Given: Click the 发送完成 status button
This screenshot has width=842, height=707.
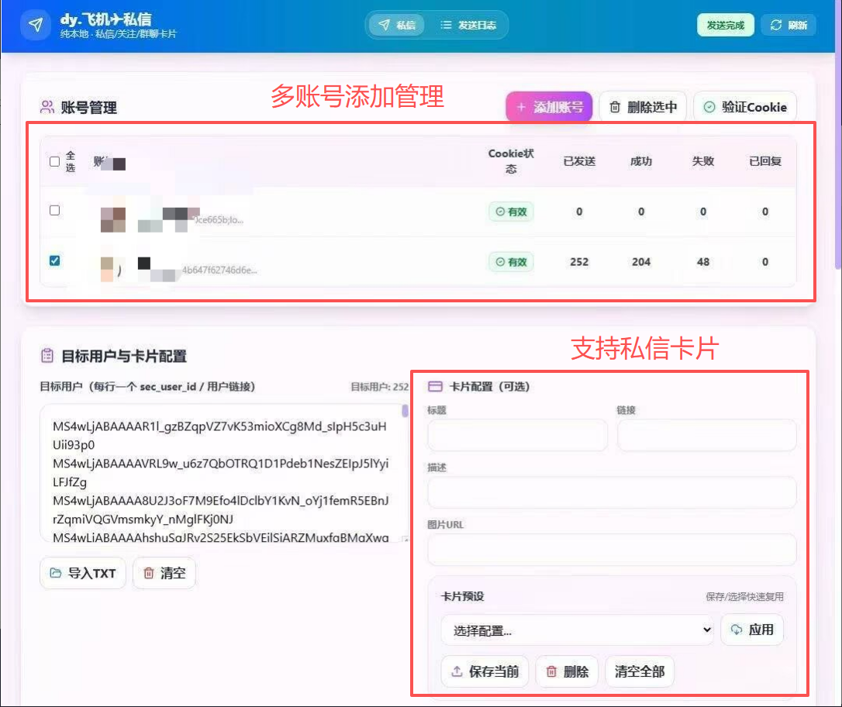Looking at the screenshot, I should click(725, 25).
